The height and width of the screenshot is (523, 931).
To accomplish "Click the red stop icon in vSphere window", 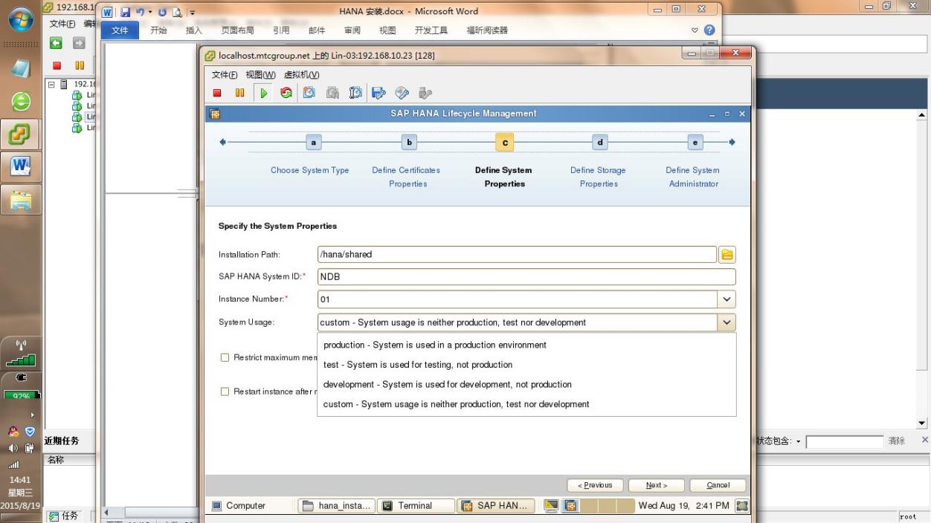I will pos(57,65).
